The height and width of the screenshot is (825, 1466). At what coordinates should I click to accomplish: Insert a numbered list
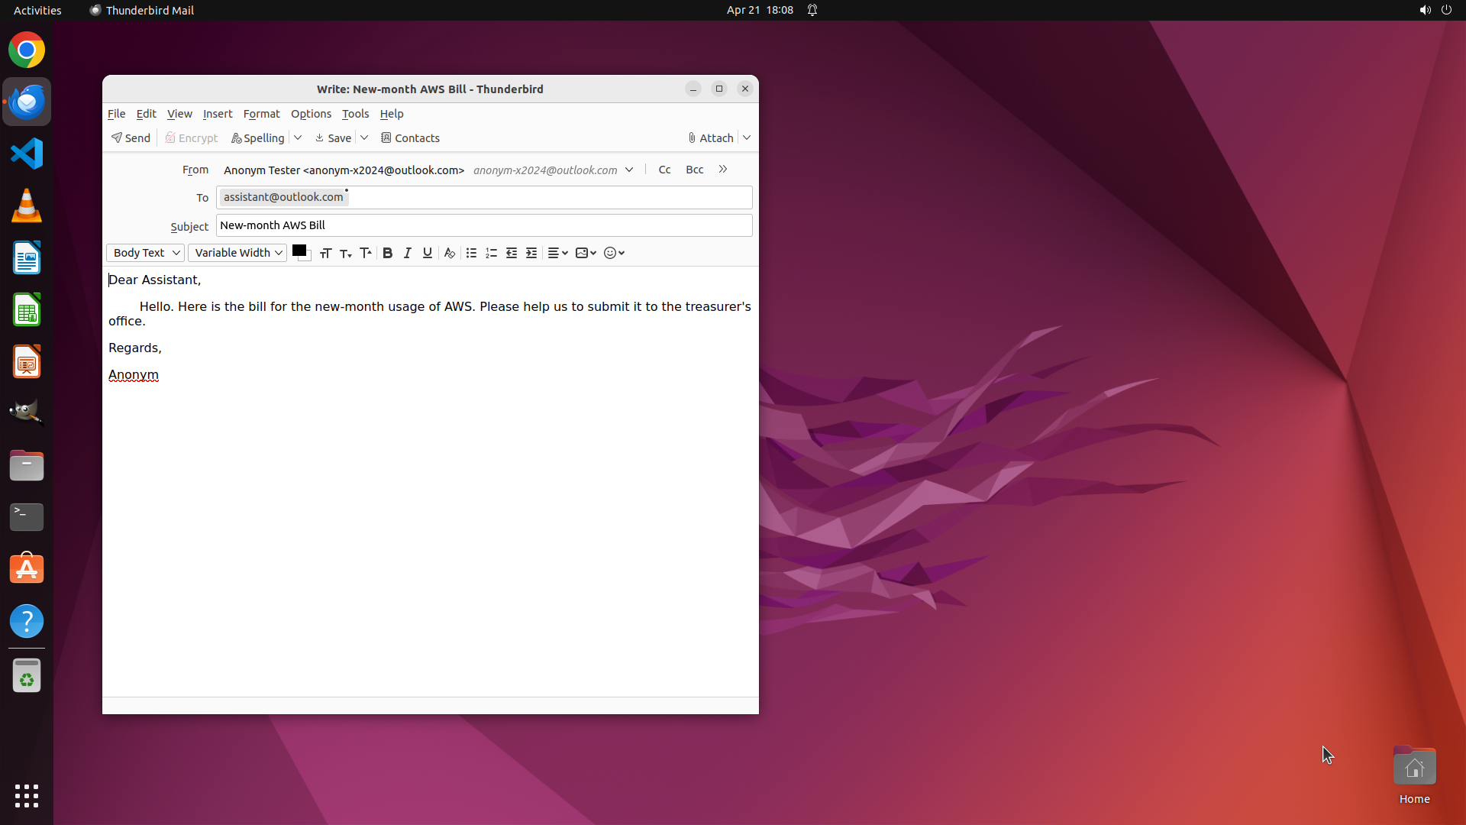(491, 253)
